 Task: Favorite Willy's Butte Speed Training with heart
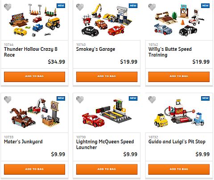click(152, 7)
